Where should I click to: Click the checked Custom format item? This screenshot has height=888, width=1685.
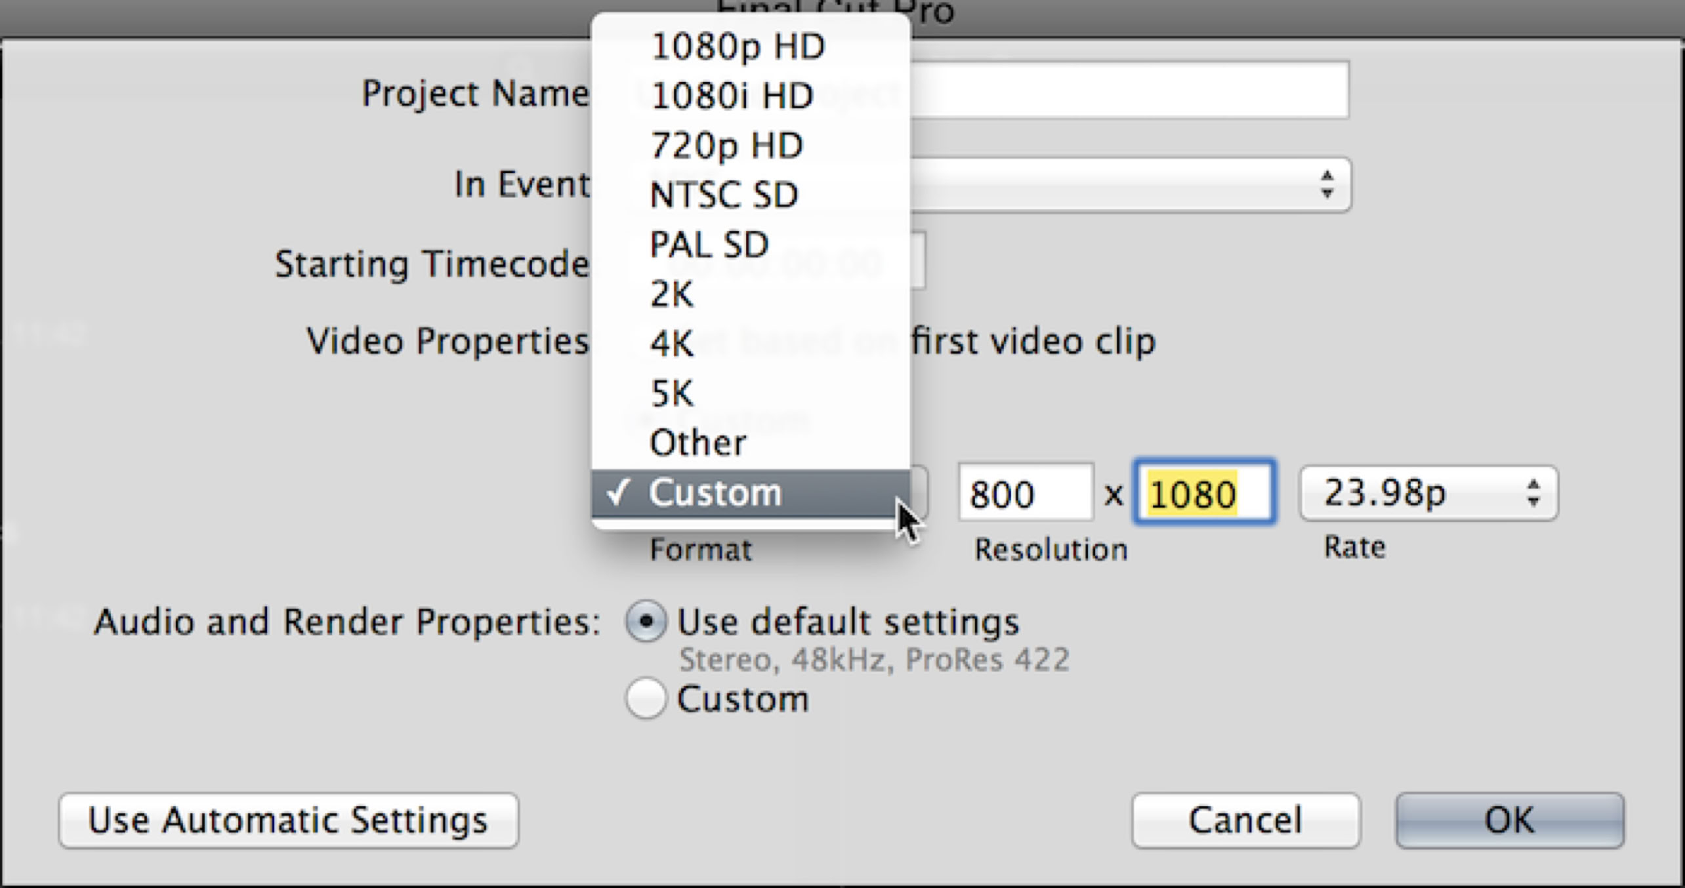(x=715, y=493)
